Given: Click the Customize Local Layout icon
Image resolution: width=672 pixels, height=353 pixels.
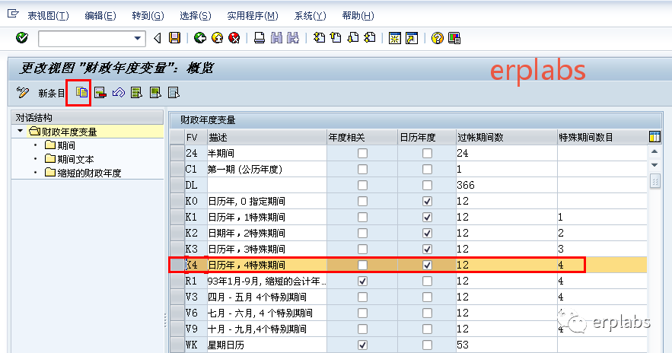Looking at the screenshot, I should point(454,38).
